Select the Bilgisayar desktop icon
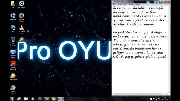Image resolution: width=180 pixels, height=101 pixels. click(13, 17)
